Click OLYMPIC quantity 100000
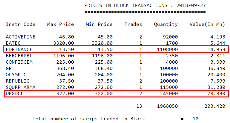This screenshot has height=123, width=230. [x=169, y=75]
